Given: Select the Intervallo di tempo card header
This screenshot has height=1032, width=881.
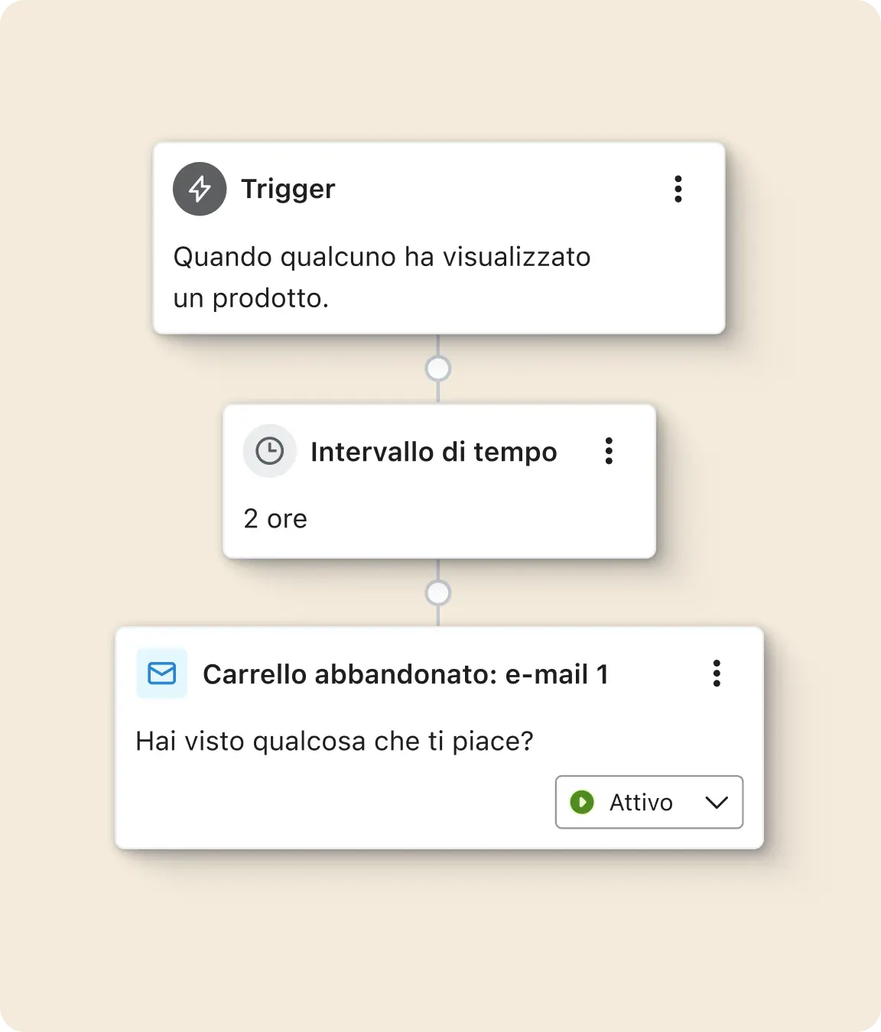Looking at the screenshot, I should [x=433, y=452].
